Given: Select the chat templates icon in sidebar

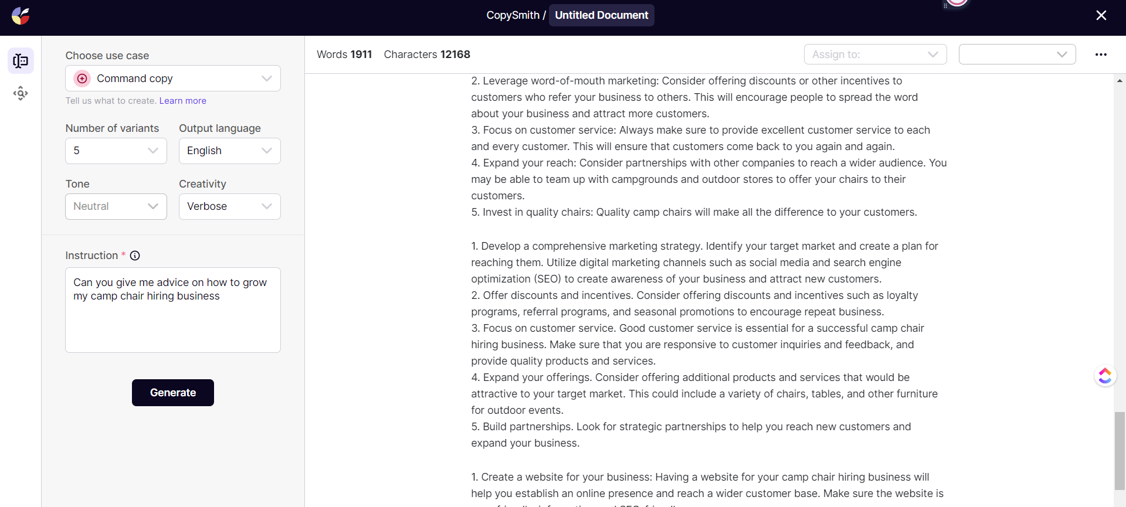Looking at the screenshot, I should 21,61.
